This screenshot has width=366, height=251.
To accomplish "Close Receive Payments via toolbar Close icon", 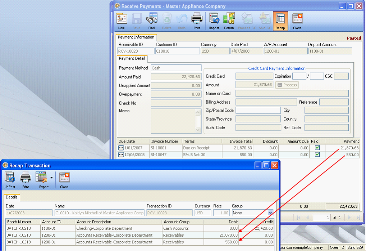I will click(297, 21).
